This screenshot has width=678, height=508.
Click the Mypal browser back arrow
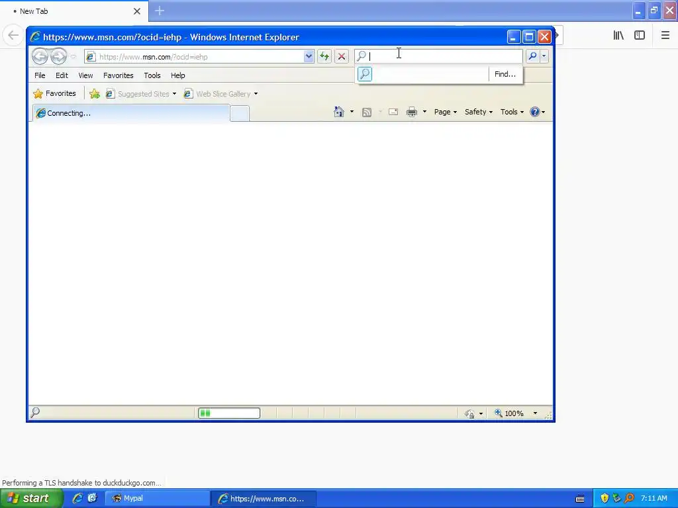point(13,35)
